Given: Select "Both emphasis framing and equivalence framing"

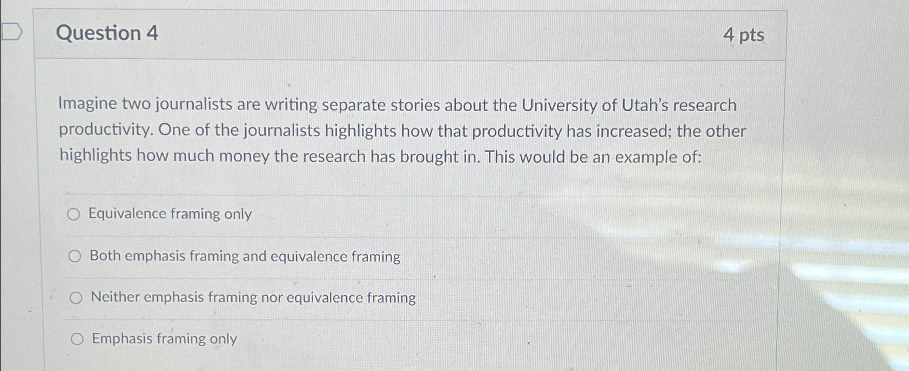Looking at the screenshot, I should point(76,256).
